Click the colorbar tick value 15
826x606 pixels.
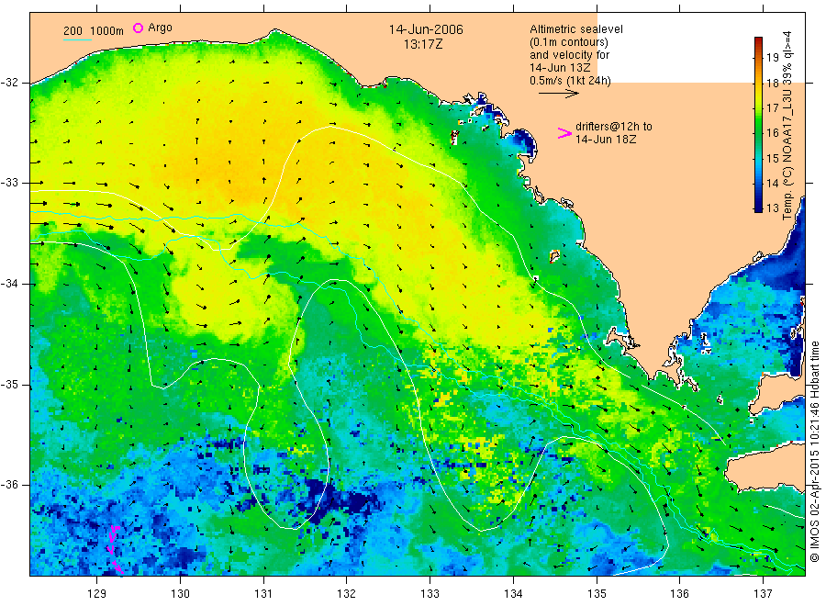pos(772,158)
